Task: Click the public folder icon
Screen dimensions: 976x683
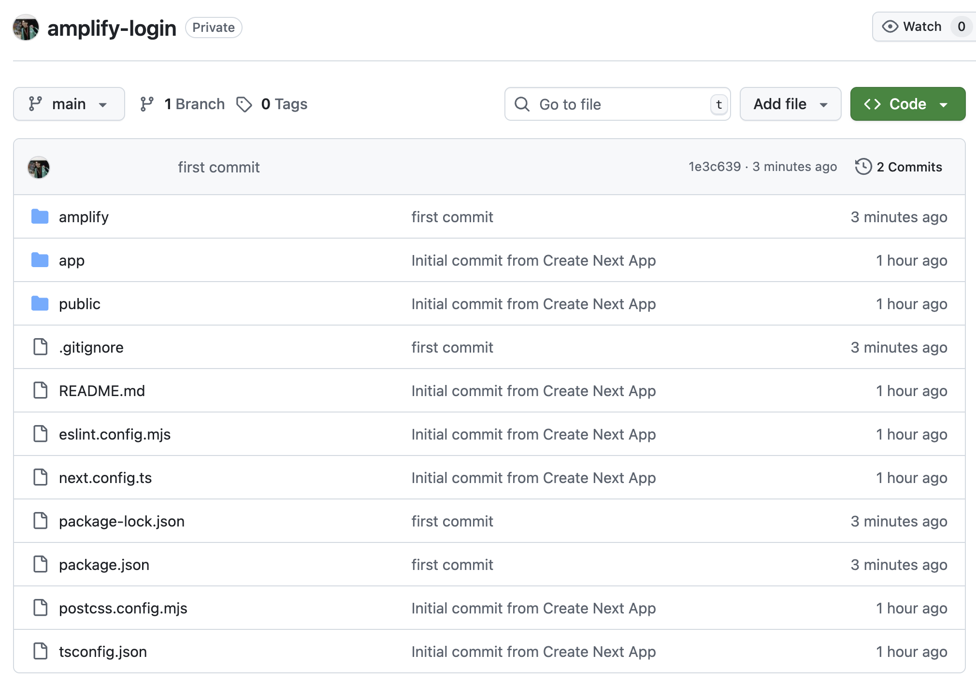Action: click(40, 304)
